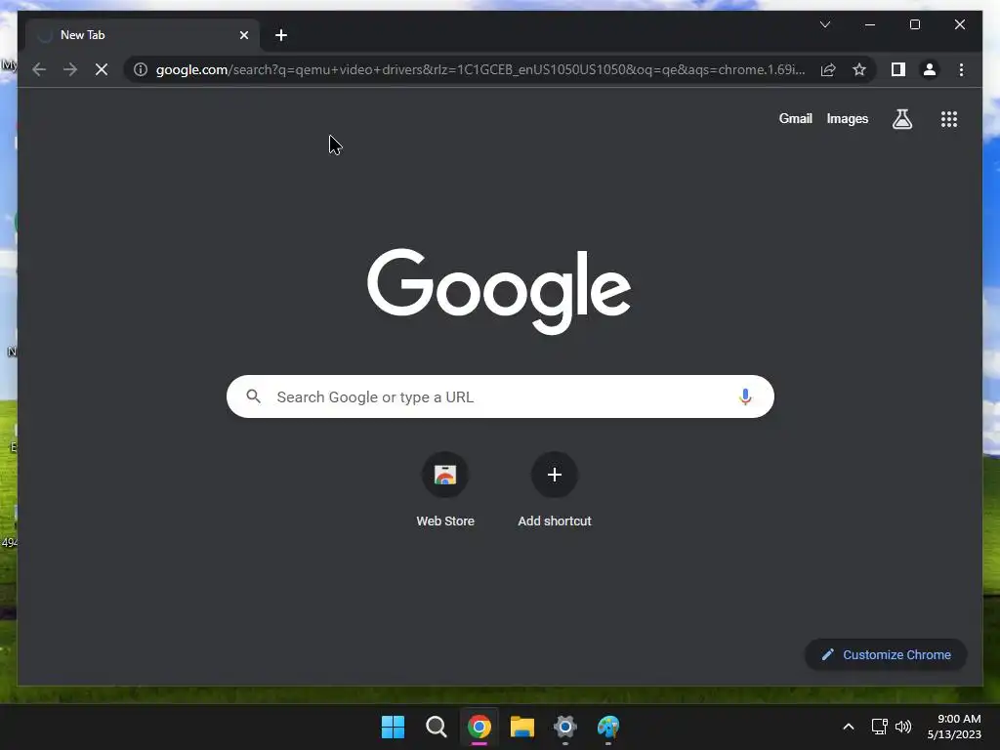
Task: Open network status tray icon
Action: [880, 727]
